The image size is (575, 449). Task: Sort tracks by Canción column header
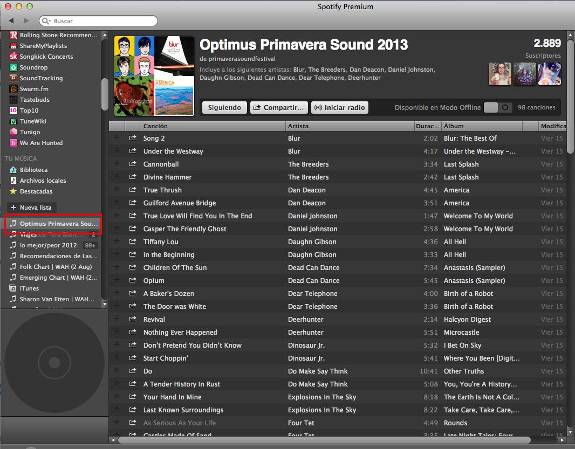155,126
